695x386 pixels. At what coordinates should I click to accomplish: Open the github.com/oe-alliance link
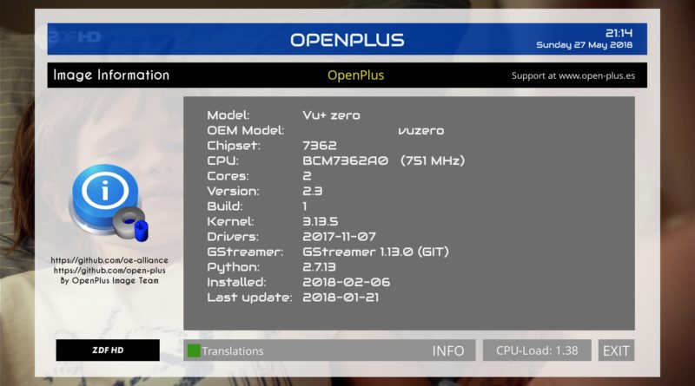[109, 260]
